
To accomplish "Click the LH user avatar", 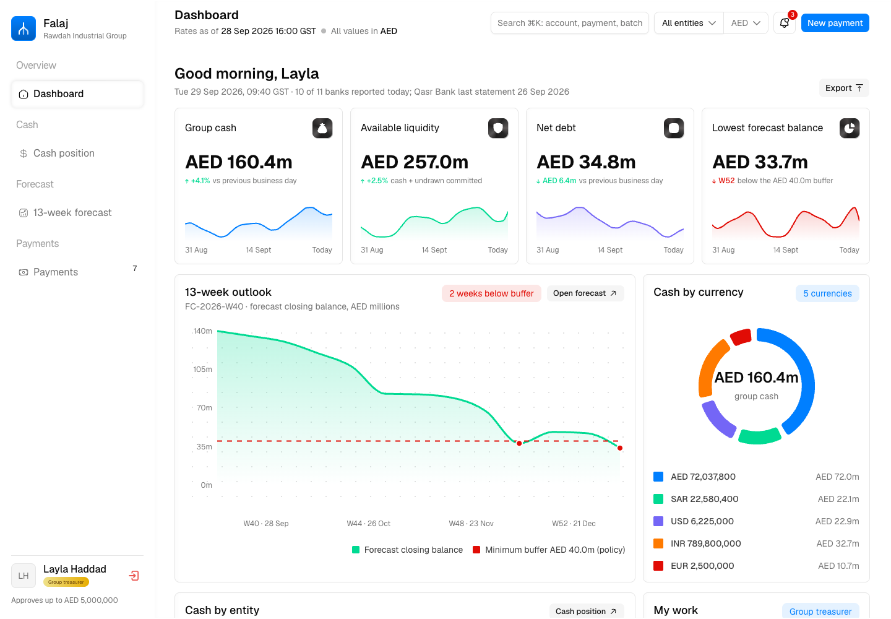I will click(x=24, y=576).
